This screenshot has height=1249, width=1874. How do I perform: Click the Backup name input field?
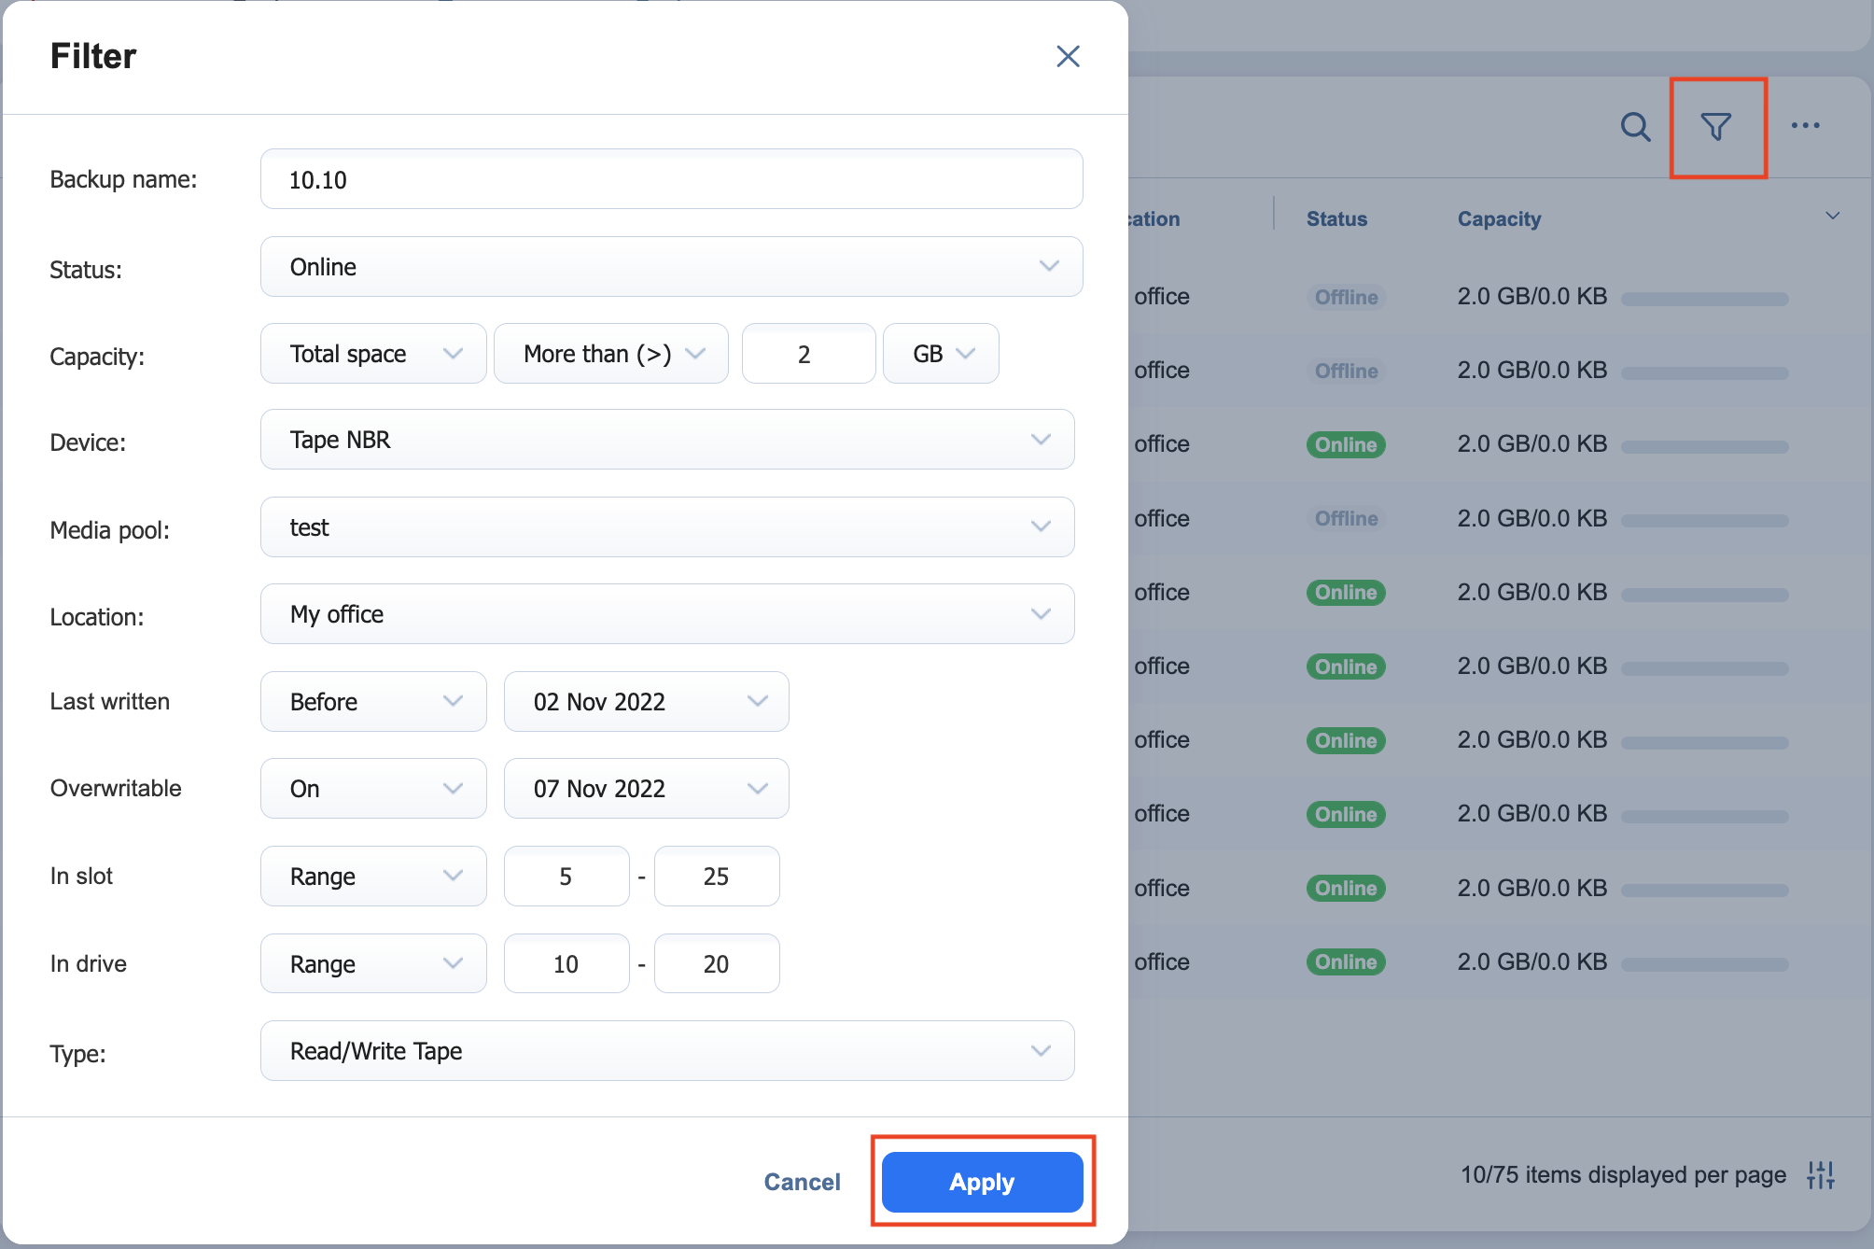[671, 179]
